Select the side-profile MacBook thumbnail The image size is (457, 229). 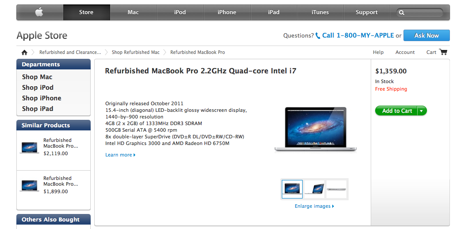point(336,189)
